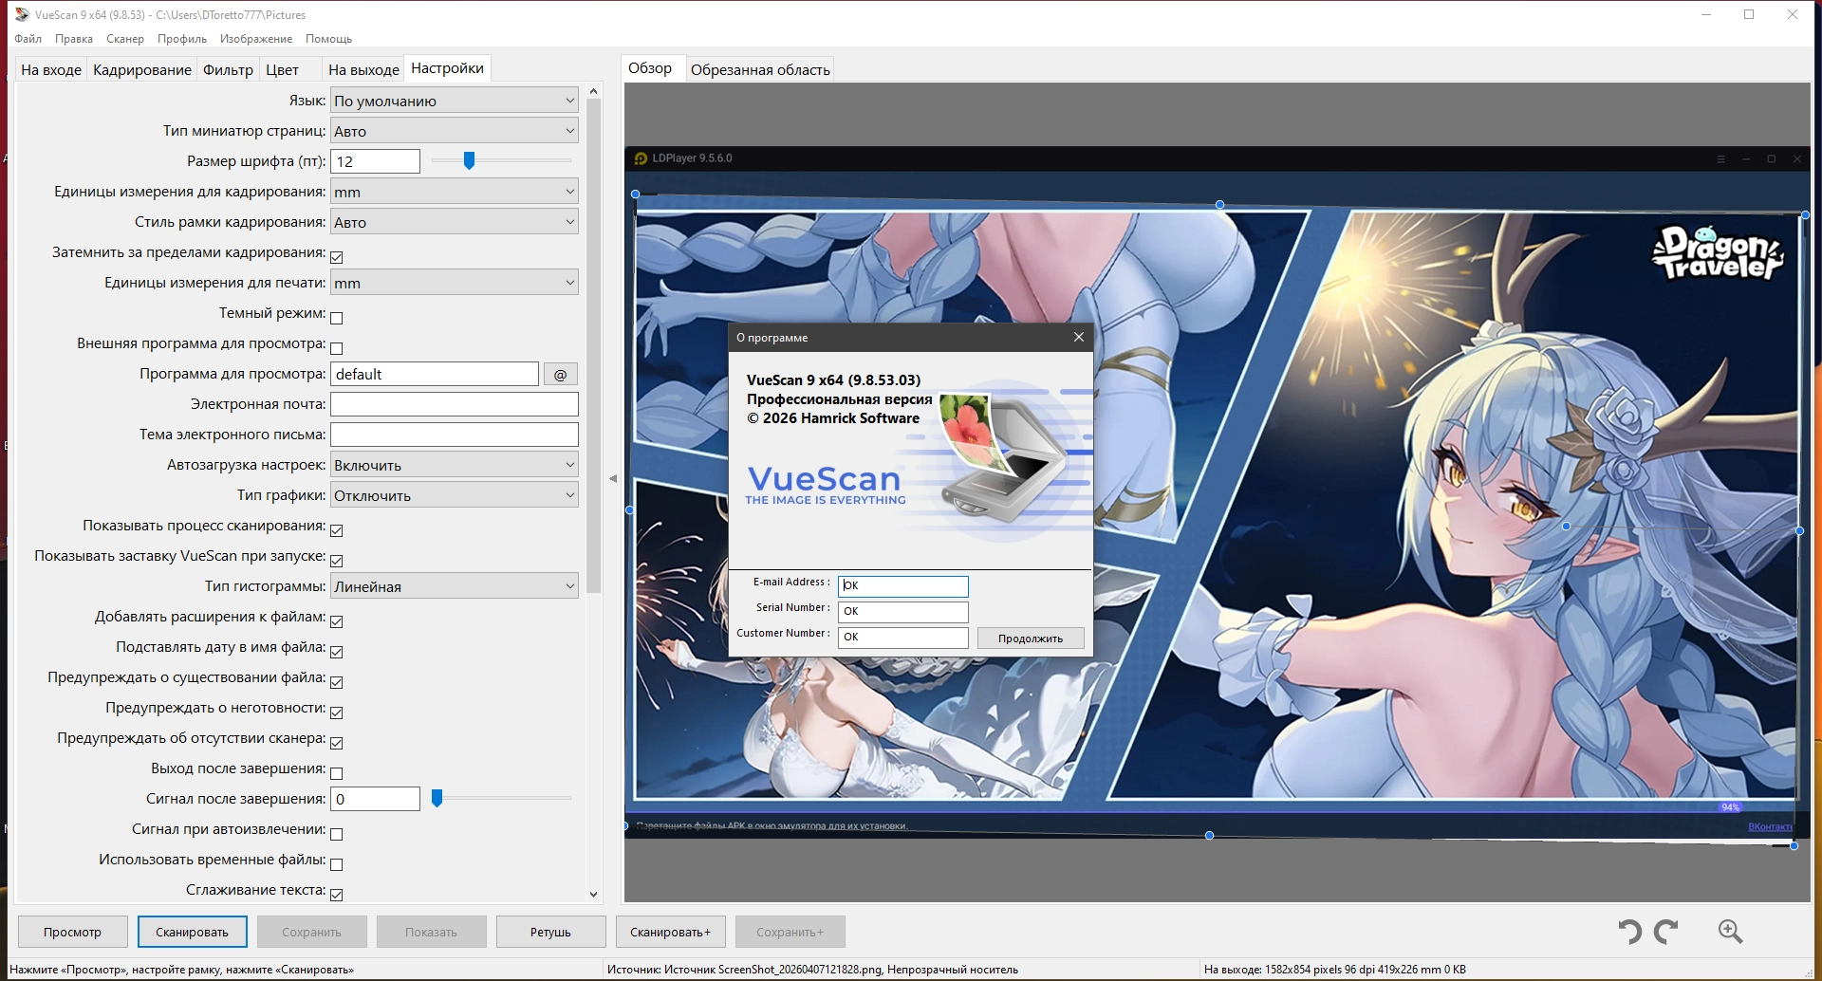Switch to the «Фильтр» tab

coord(229,69)
